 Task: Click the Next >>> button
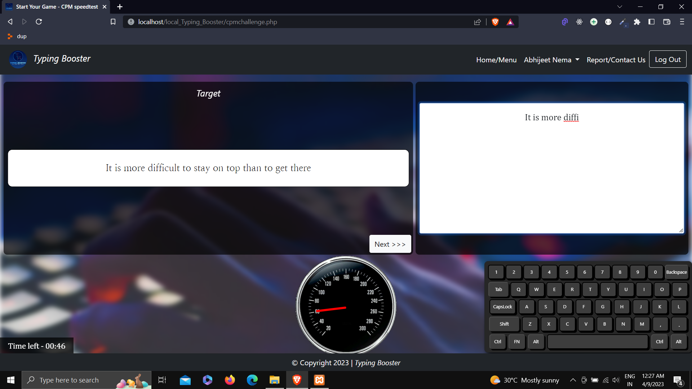click(390, 244)
